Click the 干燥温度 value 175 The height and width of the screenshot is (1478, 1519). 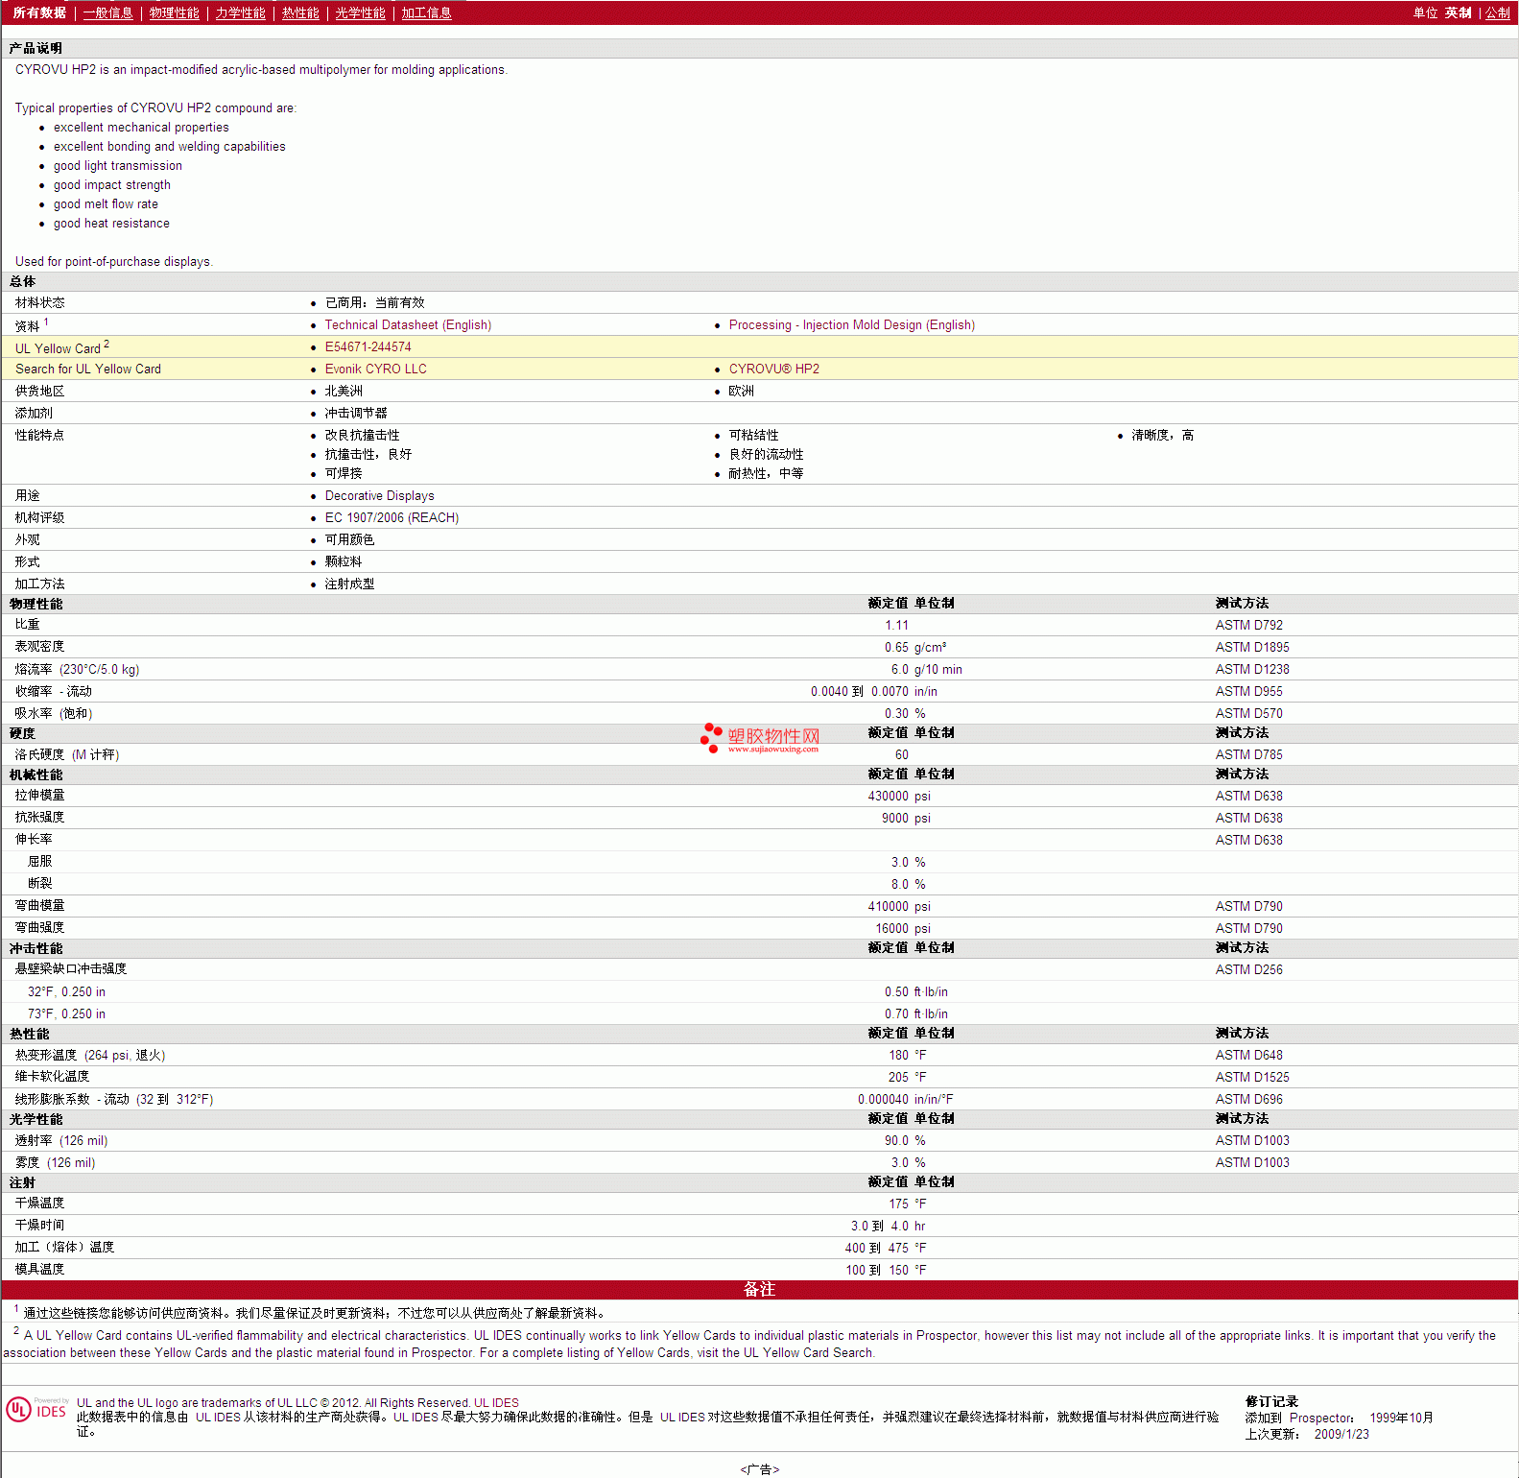[898, 1204]
